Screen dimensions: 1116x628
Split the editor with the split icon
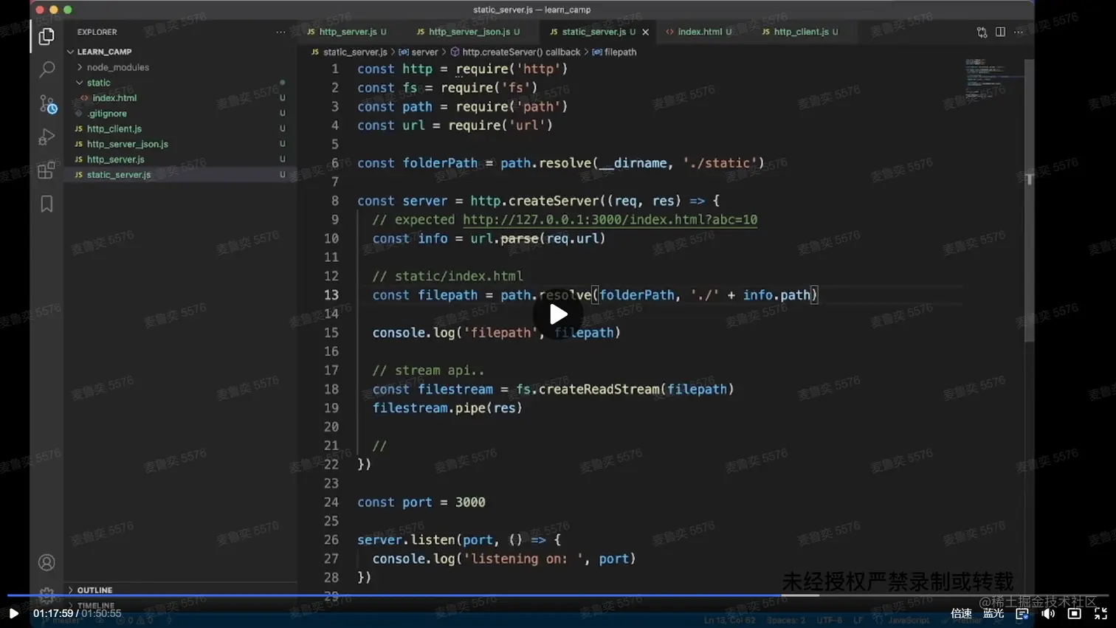pos(1000,32)
